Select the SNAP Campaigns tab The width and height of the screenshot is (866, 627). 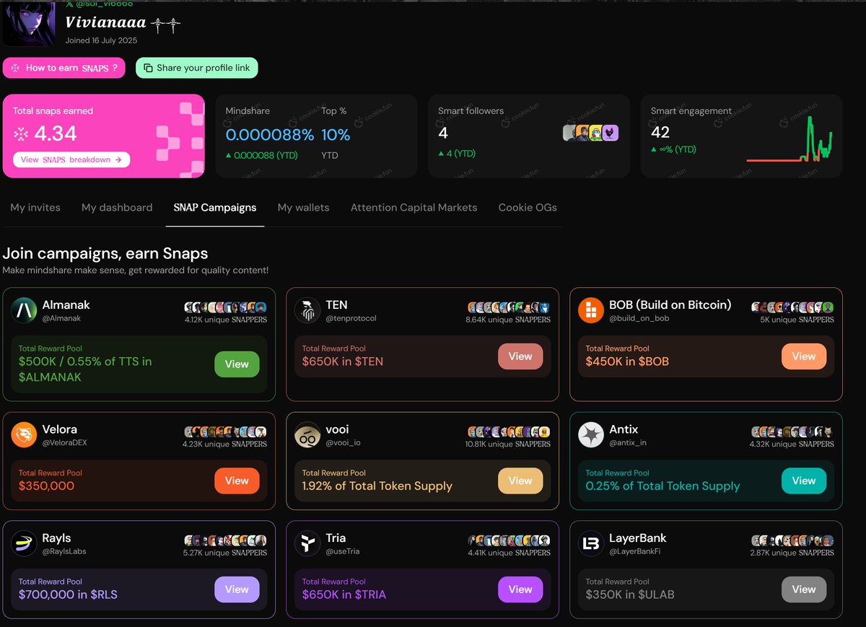pyautogui.click(x=215, y=207)
